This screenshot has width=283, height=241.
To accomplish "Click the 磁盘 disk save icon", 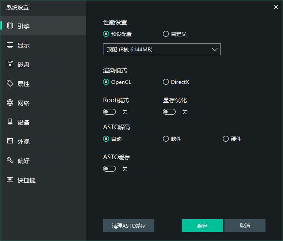I will click(x=10, y=64).
